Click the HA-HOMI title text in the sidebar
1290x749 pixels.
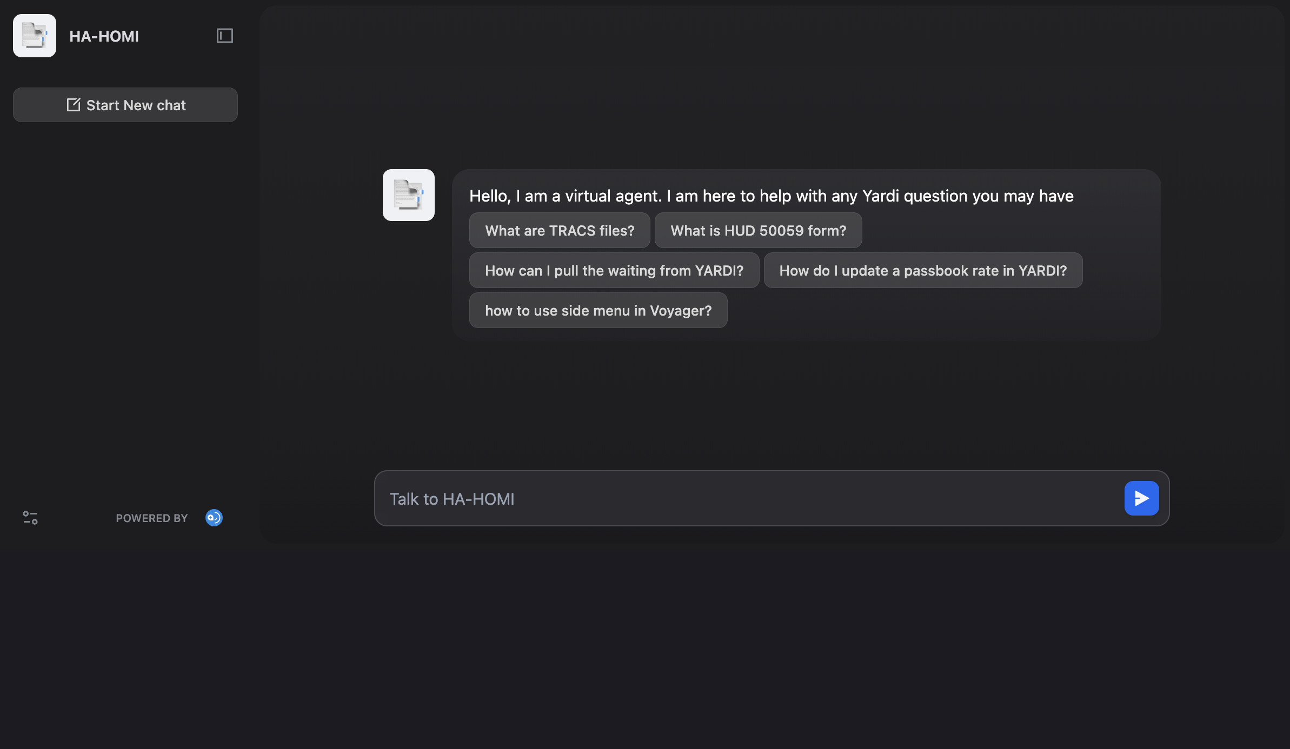pyautogui.click(x=104, y=36)
